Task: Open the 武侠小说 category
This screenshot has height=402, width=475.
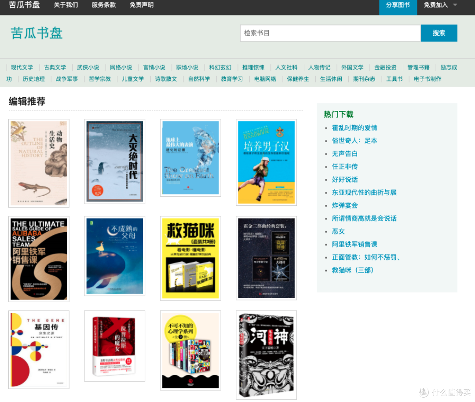Action: tap(88, 67)
